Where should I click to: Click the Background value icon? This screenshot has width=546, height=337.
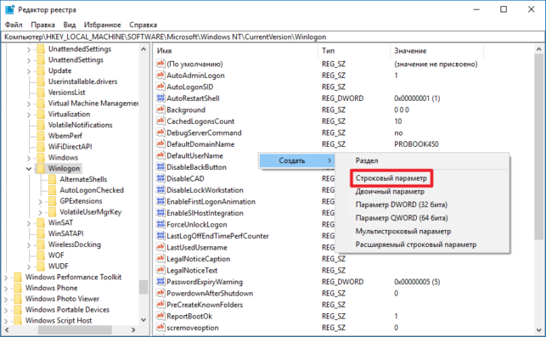point(160,110)
